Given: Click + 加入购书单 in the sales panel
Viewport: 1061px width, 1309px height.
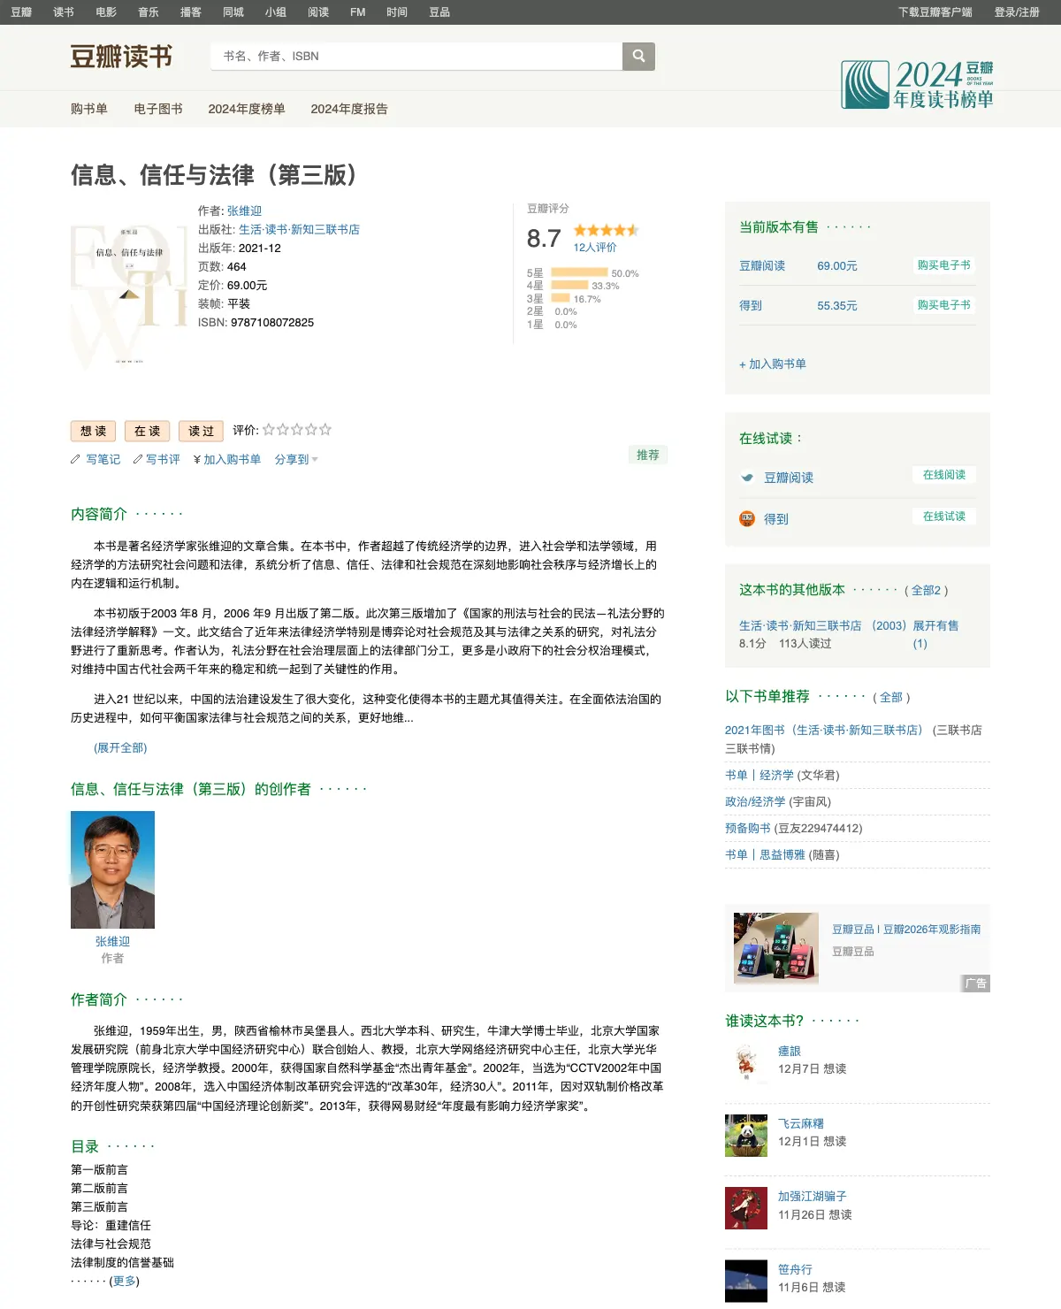Looking at the screenshot, I should point(773,364).
